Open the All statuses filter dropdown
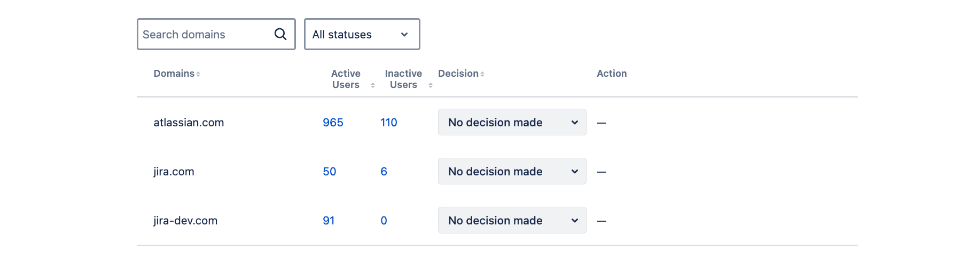Screen dimensions: 953x258 (362, 34)
